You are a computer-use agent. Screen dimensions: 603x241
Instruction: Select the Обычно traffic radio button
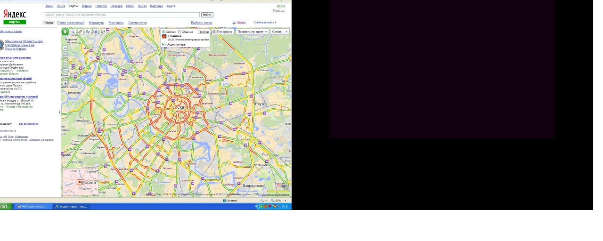[x=179, y=32]
